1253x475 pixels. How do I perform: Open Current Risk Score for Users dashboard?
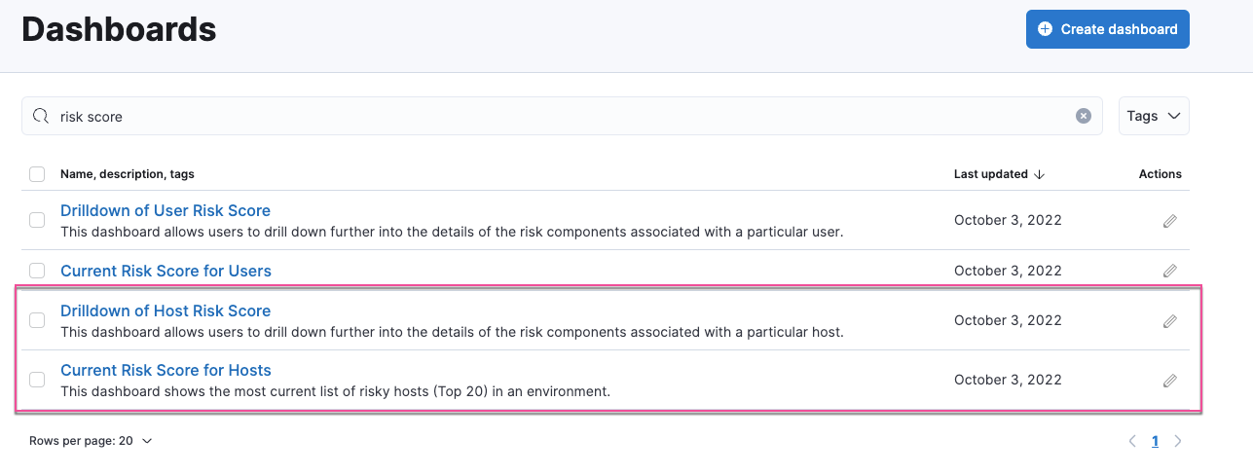166,271
